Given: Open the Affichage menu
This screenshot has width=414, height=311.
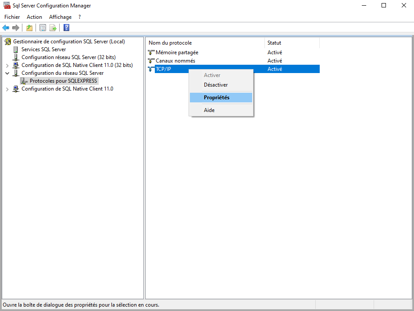Looking at the screenshot, I should point(60,17).
